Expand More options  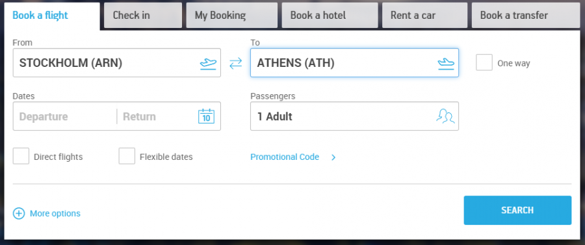(55, 213)
